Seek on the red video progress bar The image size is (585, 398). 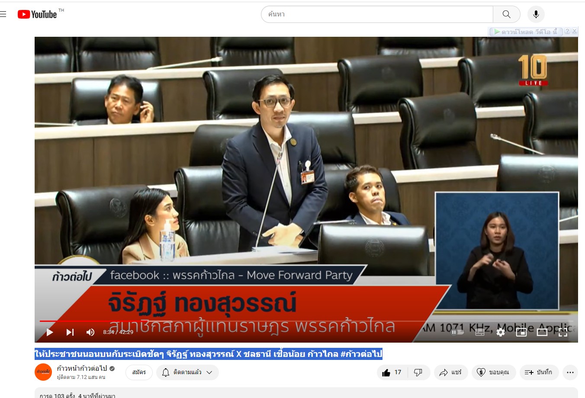306,321
